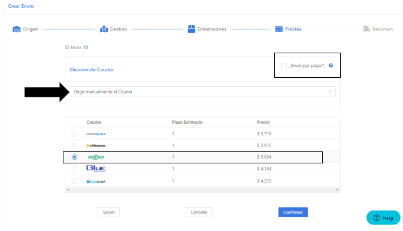Open the Help chat widget
The width and height of the screenshot is (403, 231).
point(383,218)
